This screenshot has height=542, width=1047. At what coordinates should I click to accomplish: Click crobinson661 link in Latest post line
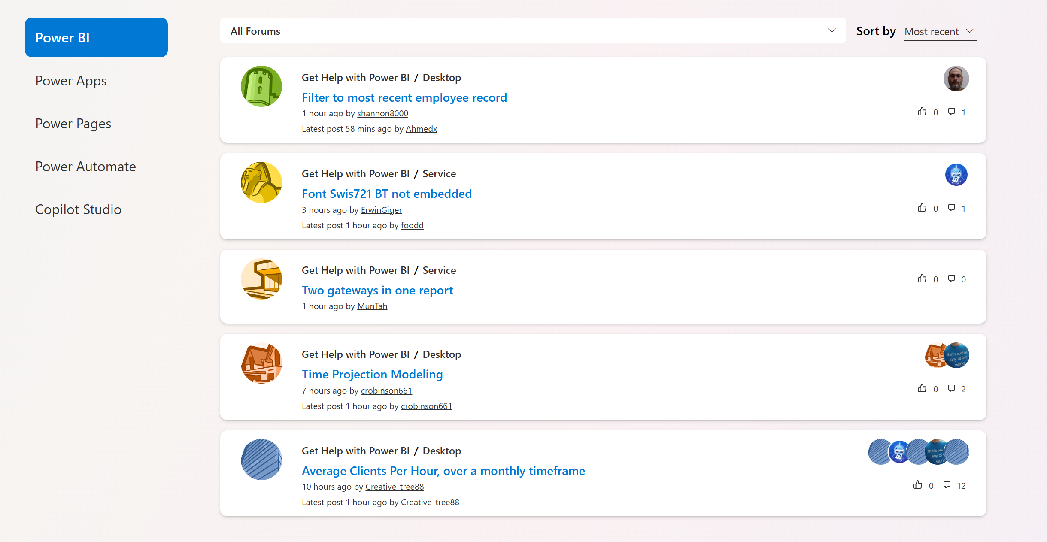(x=426, y=406)
